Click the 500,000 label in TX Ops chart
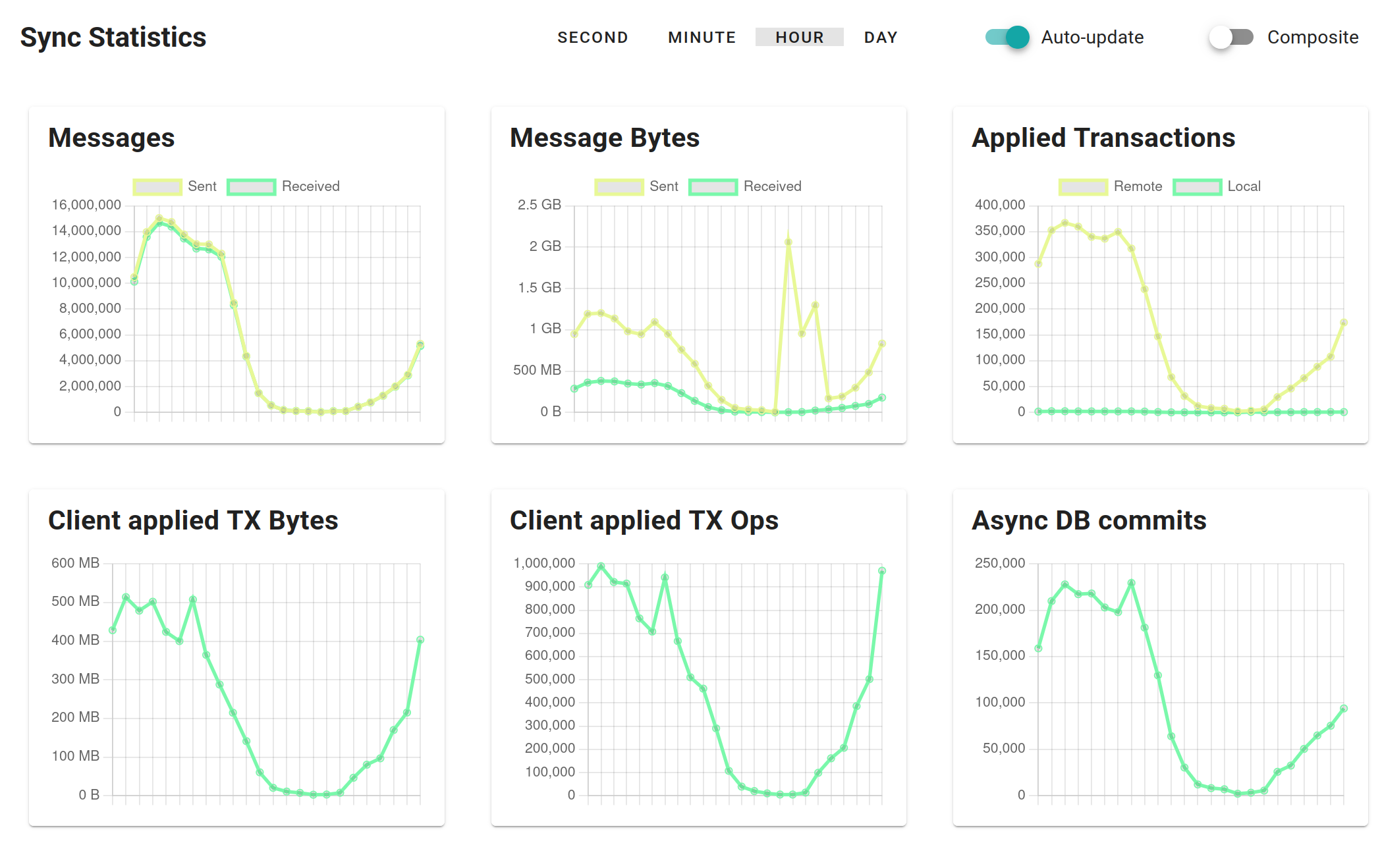 coord(550,679)
